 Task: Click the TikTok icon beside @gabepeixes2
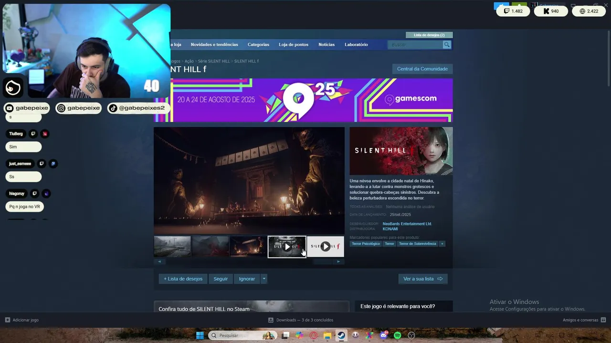click(113, 108)
